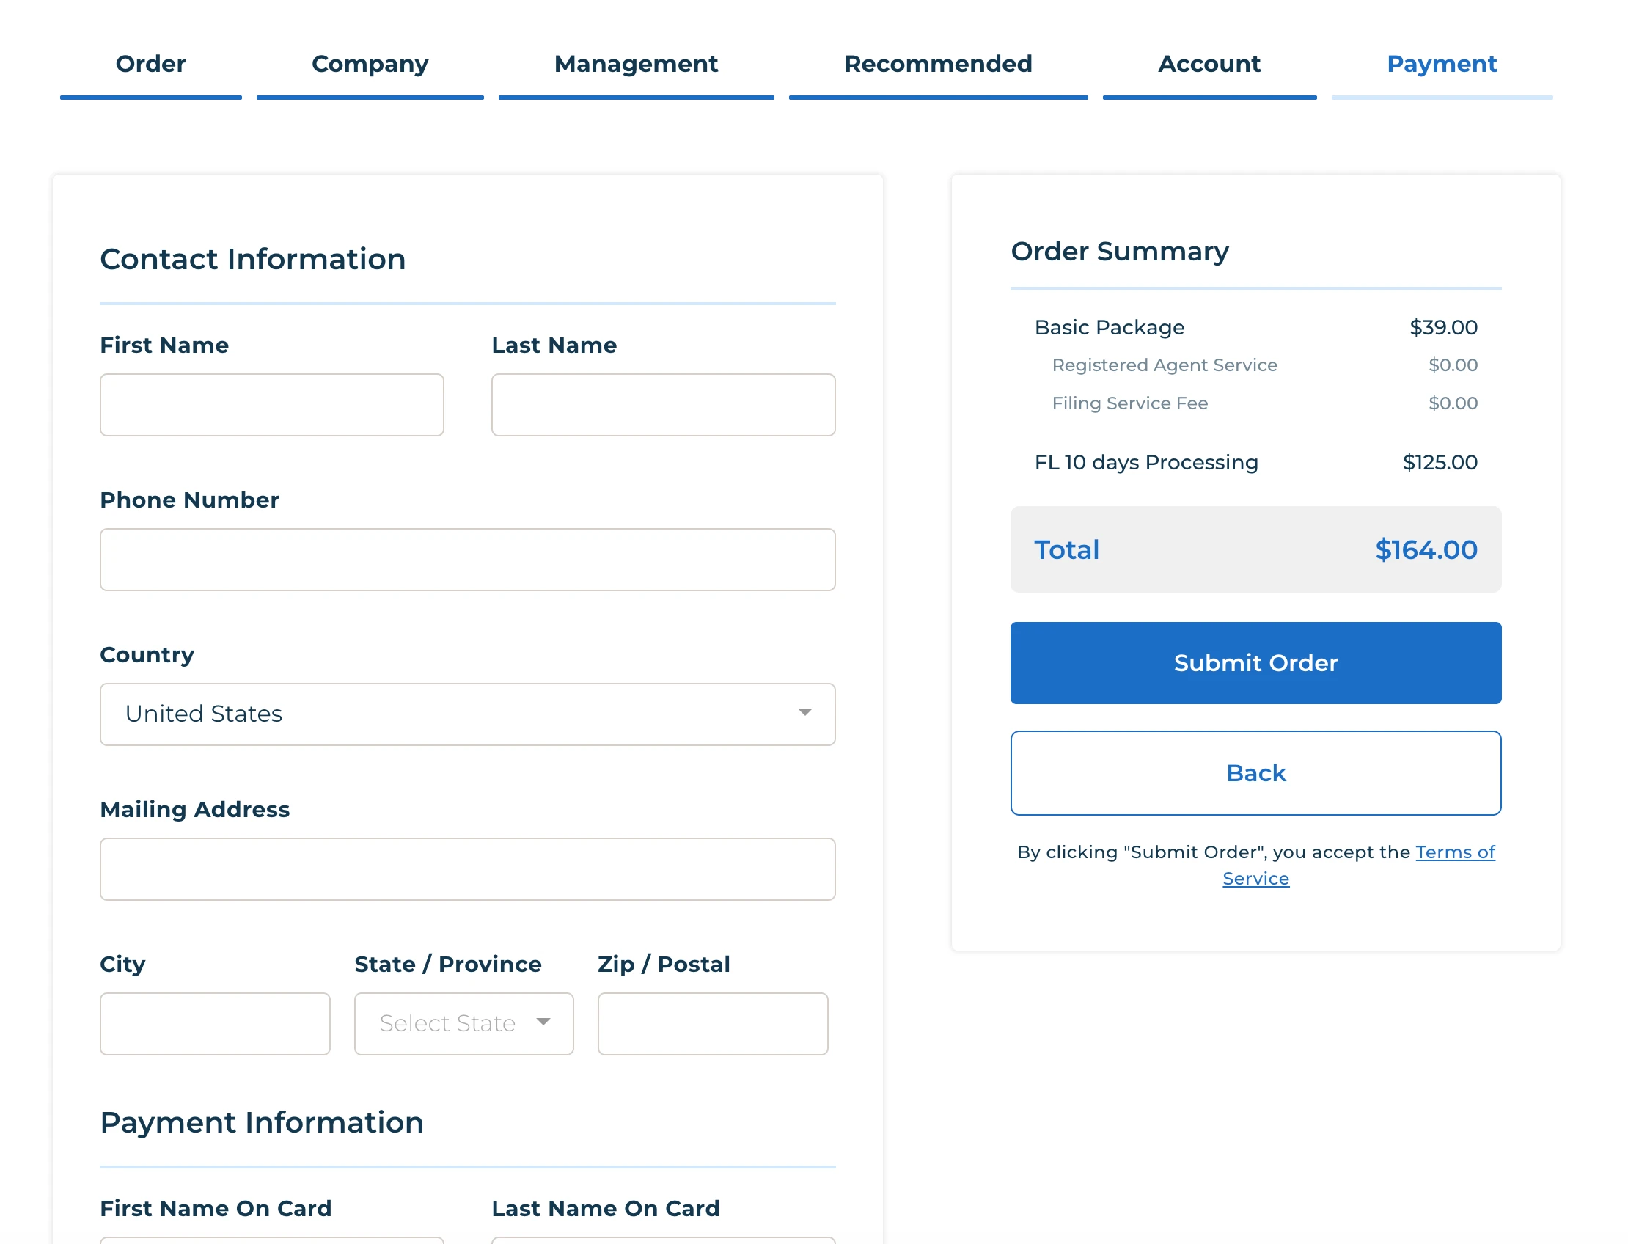Select the Recommended tab
Screen dimensions: 1628x1244
(x=937, y=65)
